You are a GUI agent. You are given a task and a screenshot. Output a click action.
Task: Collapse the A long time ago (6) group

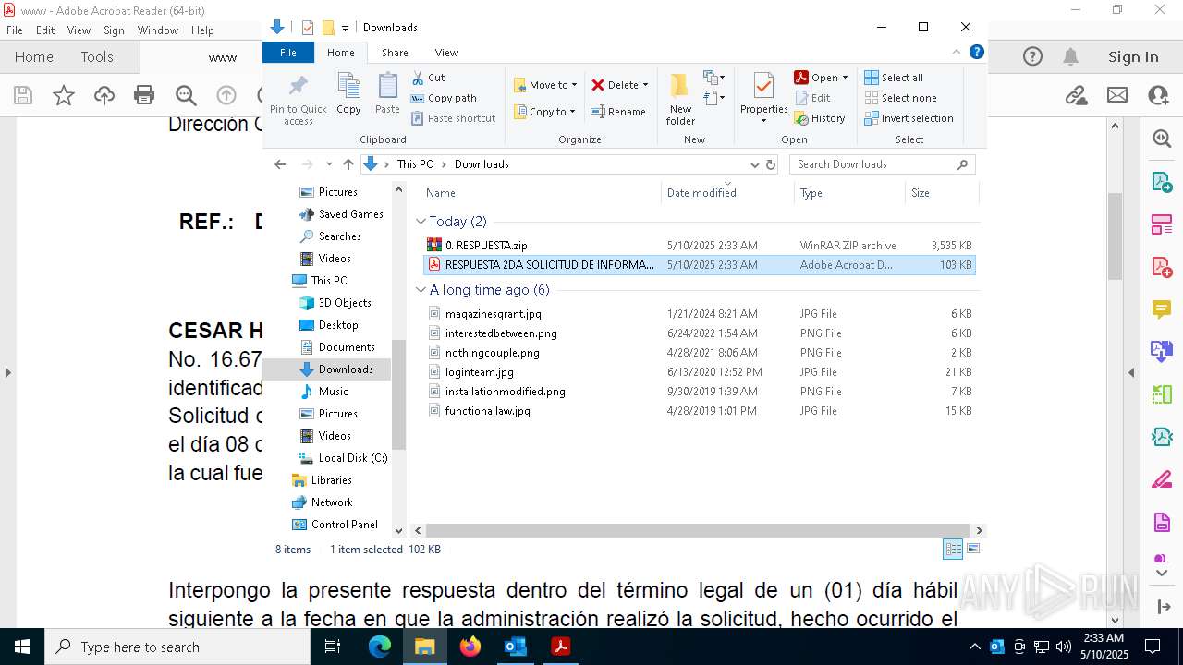(421, 290)
